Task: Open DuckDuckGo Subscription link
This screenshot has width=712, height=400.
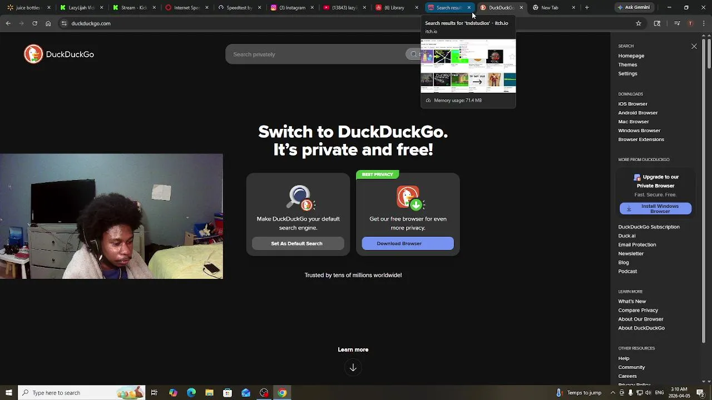Action: [649, 227]
